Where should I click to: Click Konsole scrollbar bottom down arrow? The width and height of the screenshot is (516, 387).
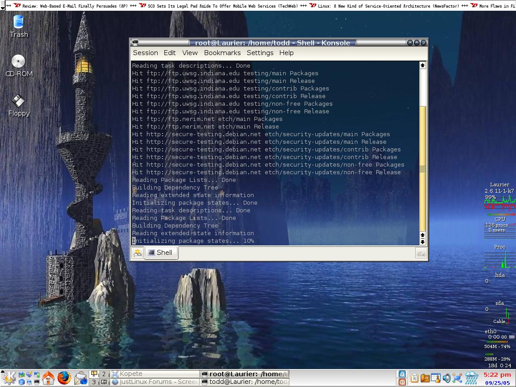pyautogui.click(x=422, y=242)
